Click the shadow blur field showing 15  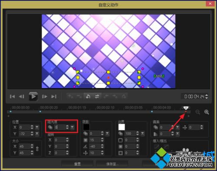coord(95,140)
